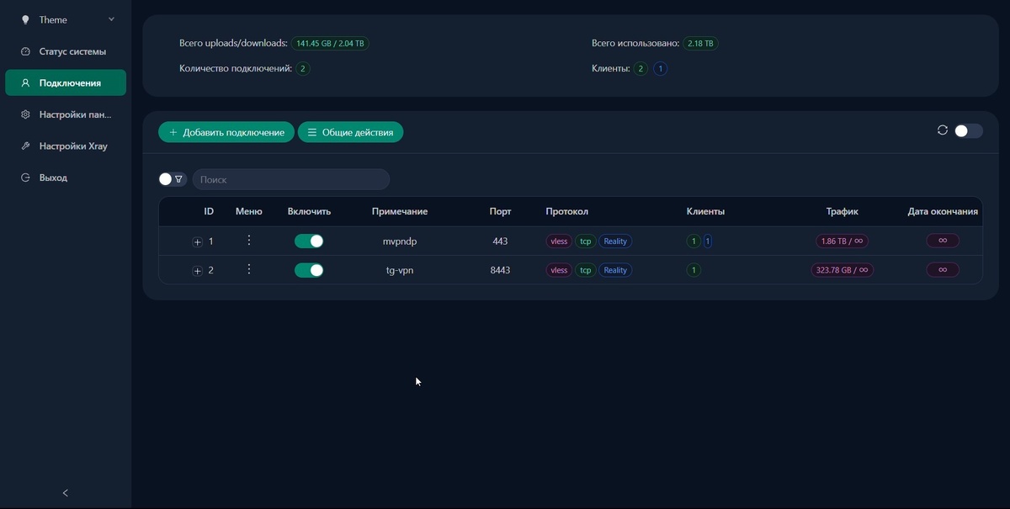
Task: Click the Статус системы sidebar icon
Action: [x=25, y=51]
